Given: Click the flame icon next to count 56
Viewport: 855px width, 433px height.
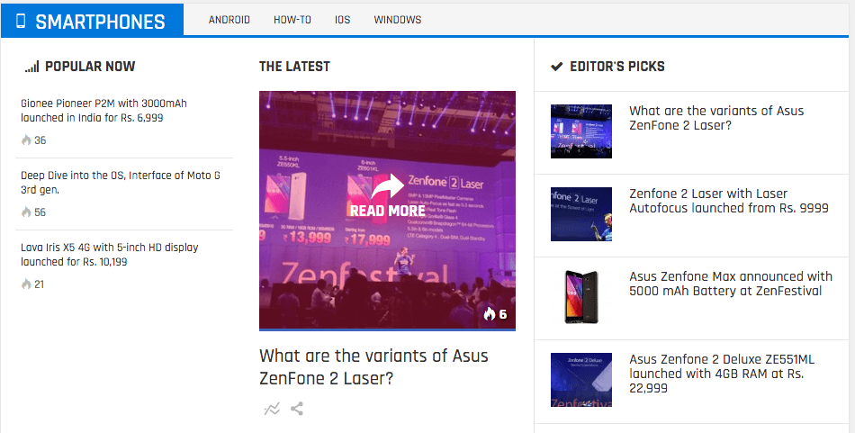Looking at the screenshot, I should point(26,212).
